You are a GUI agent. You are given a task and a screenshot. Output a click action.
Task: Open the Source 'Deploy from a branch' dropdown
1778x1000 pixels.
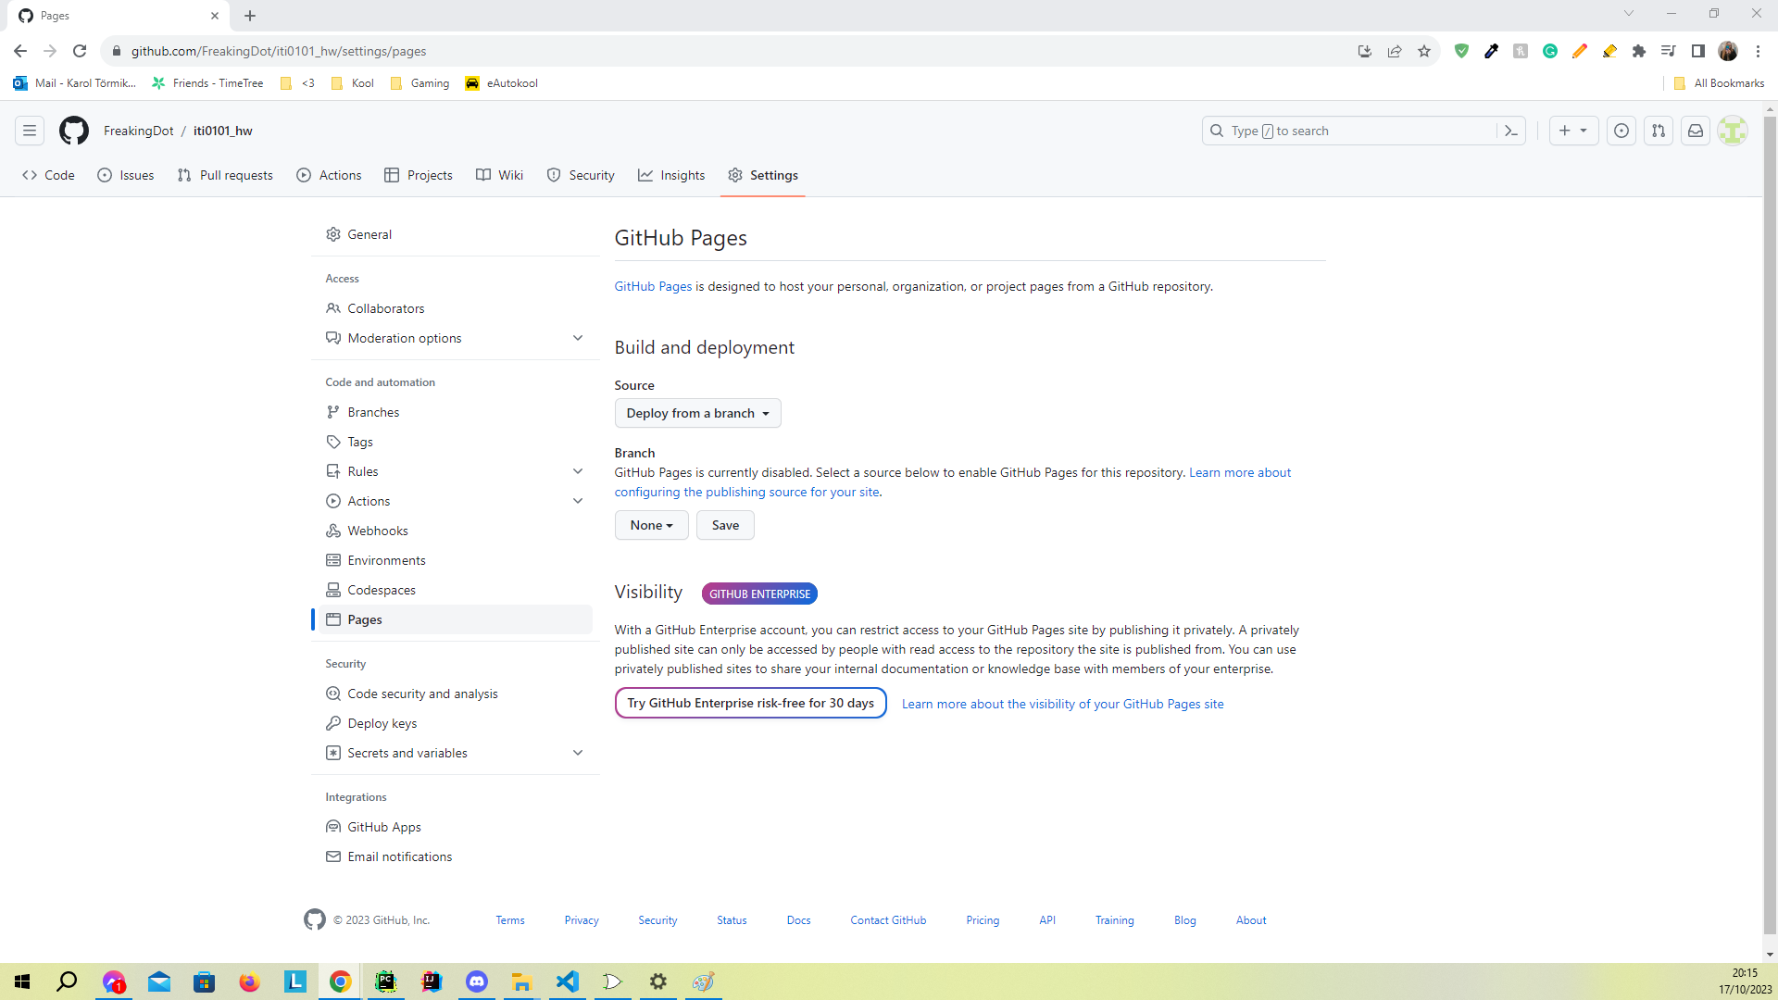[698, 413]
